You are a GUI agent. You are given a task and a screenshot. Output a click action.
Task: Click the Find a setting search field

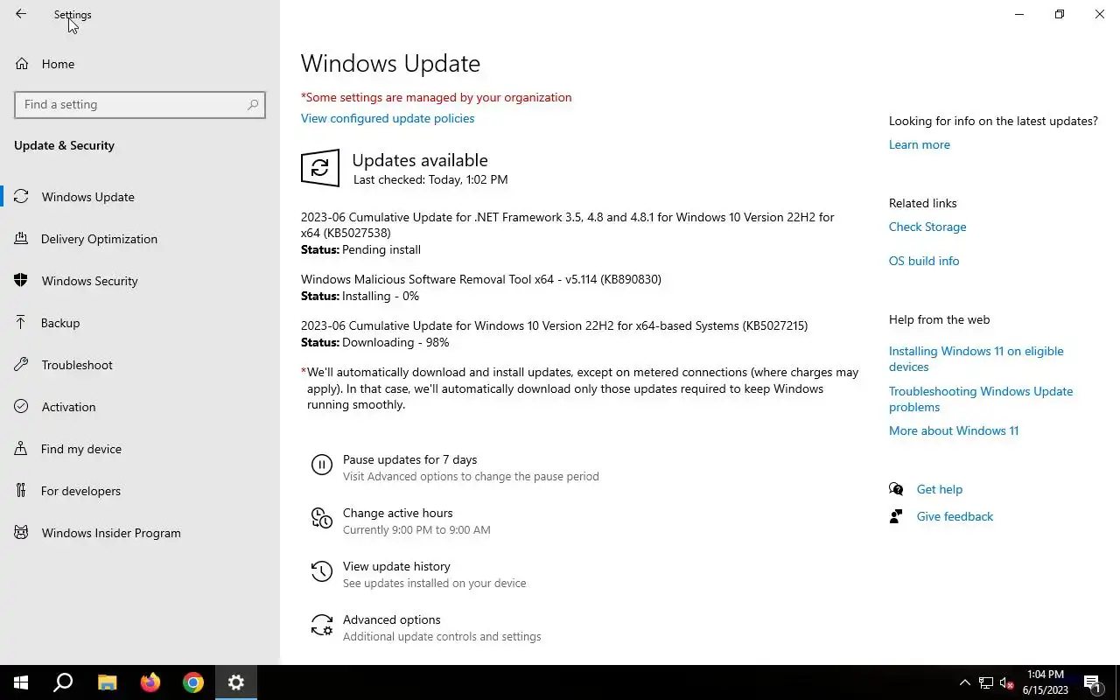(x=140, y=104)
